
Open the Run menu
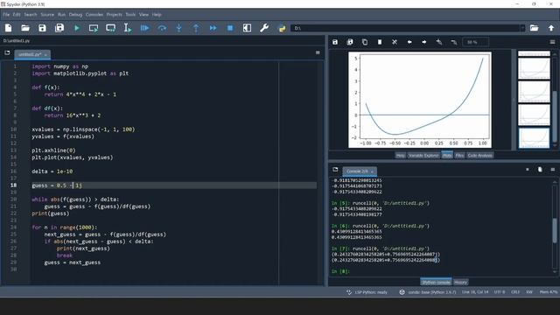[61, 15]
